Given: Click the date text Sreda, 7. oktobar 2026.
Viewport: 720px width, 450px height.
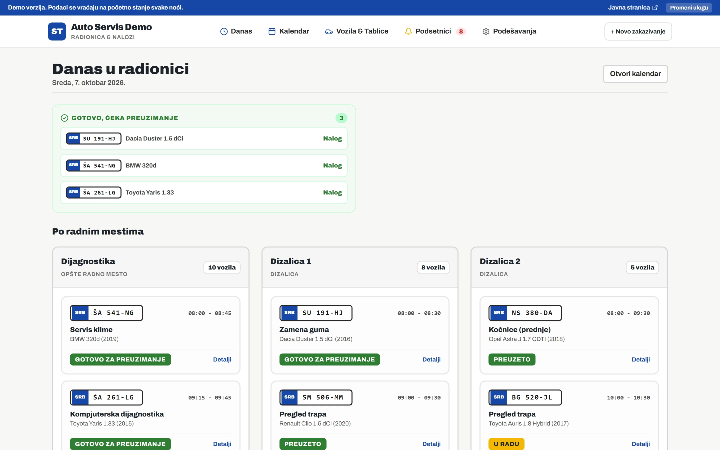Looking at the screenshot, I should [89, 83].
